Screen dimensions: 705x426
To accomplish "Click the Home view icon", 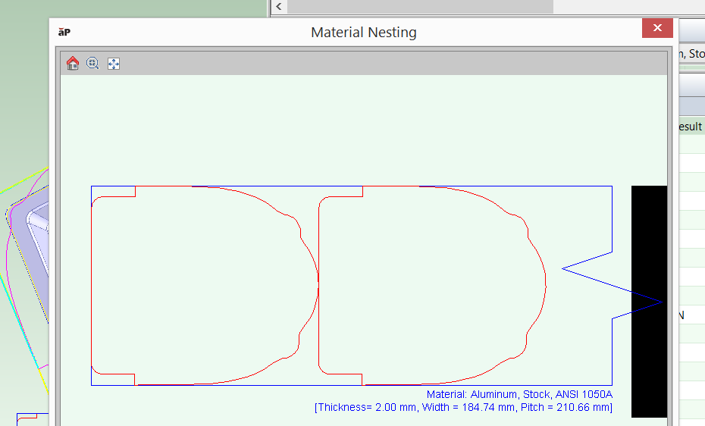I will tap(73, 64).
